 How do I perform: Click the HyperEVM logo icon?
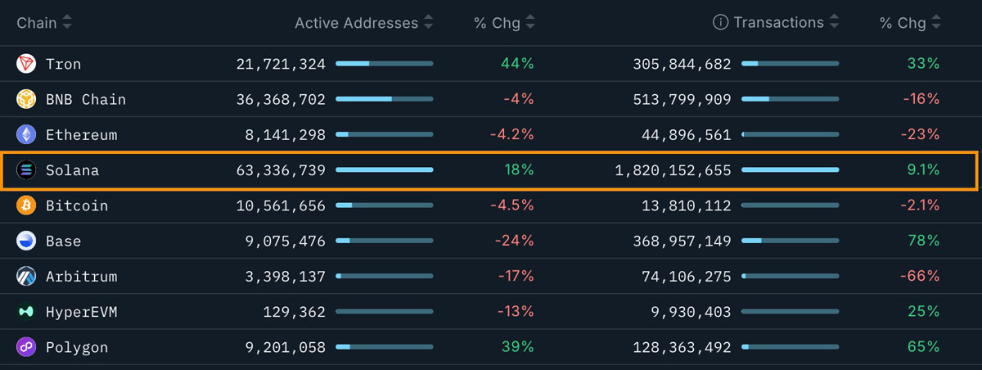(x=26, y=312)
